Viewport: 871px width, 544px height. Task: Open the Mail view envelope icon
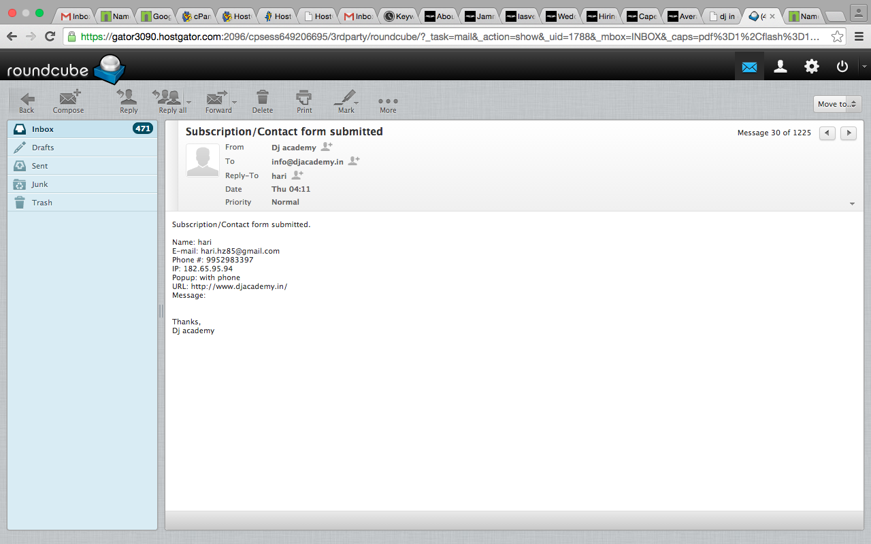coord(749,67)
